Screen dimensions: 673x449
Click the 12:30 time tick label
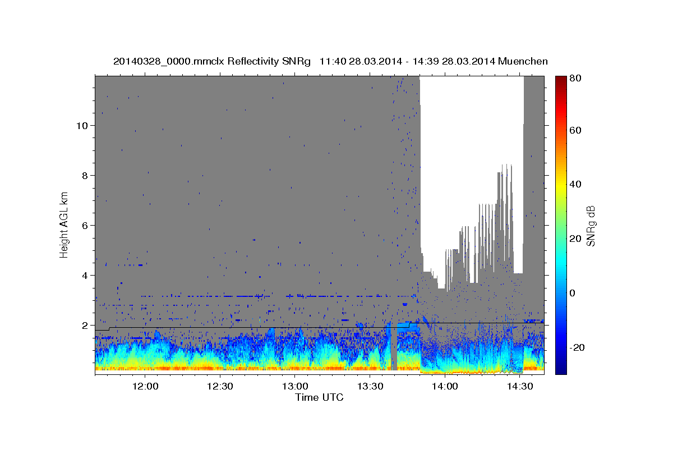click(x=220, y=386)
